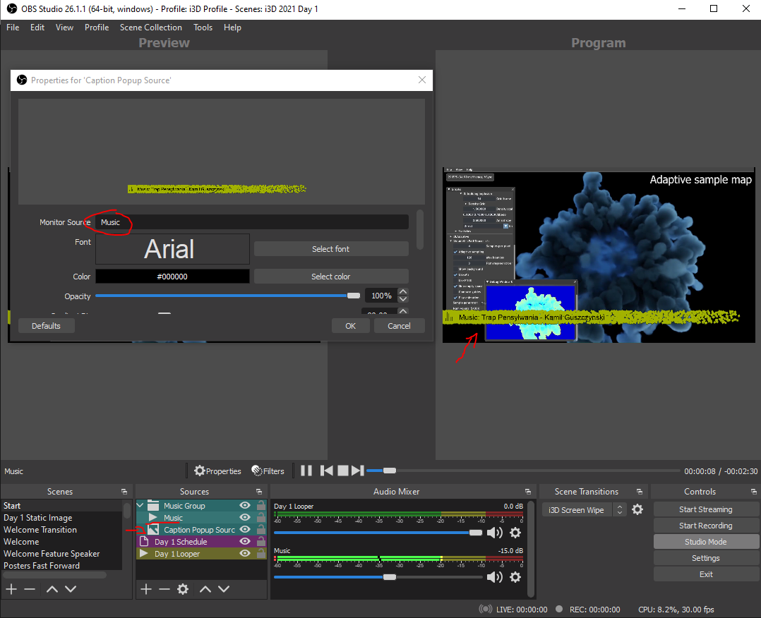Viewport: 761px width, 618px height.
Task: Mute the Day 1 Looper audio
Action: click(x=495, y=533)
